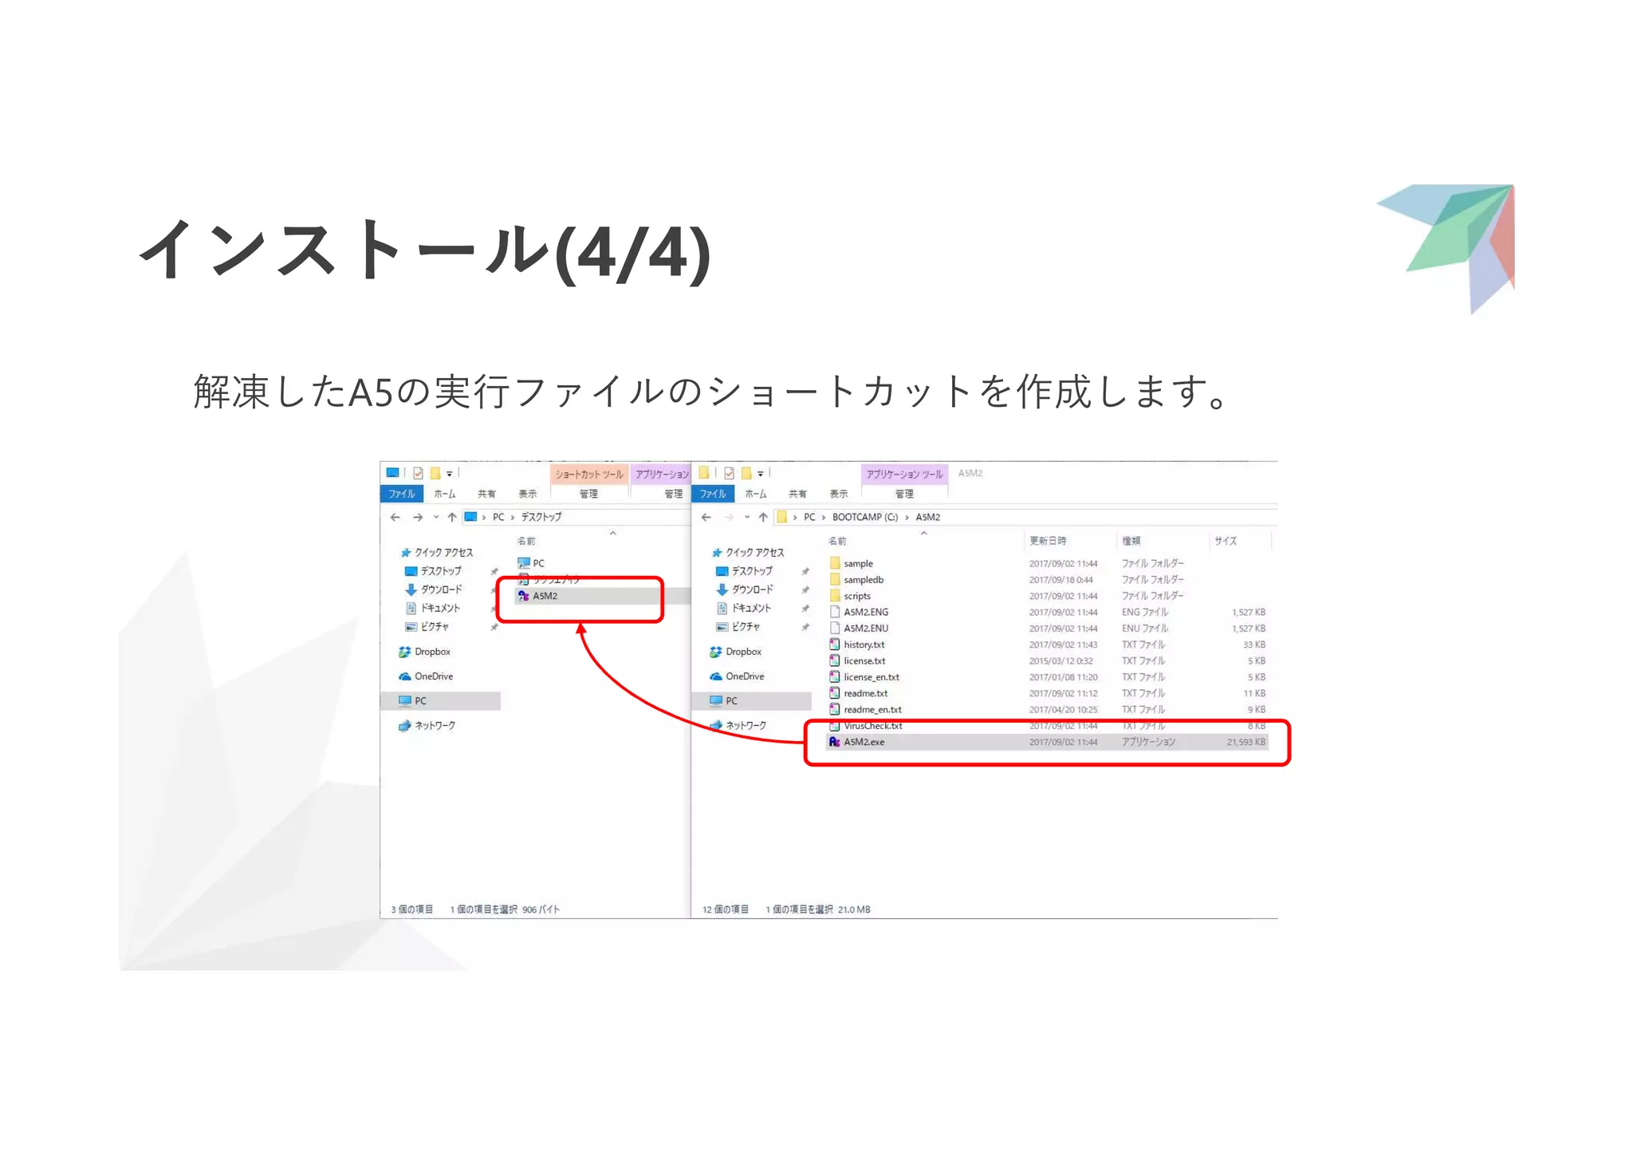The height and width of the screenshot is (1155, 1633).
Task: Open ホーム tab in A5M2 window
Action: pos(756,494)
